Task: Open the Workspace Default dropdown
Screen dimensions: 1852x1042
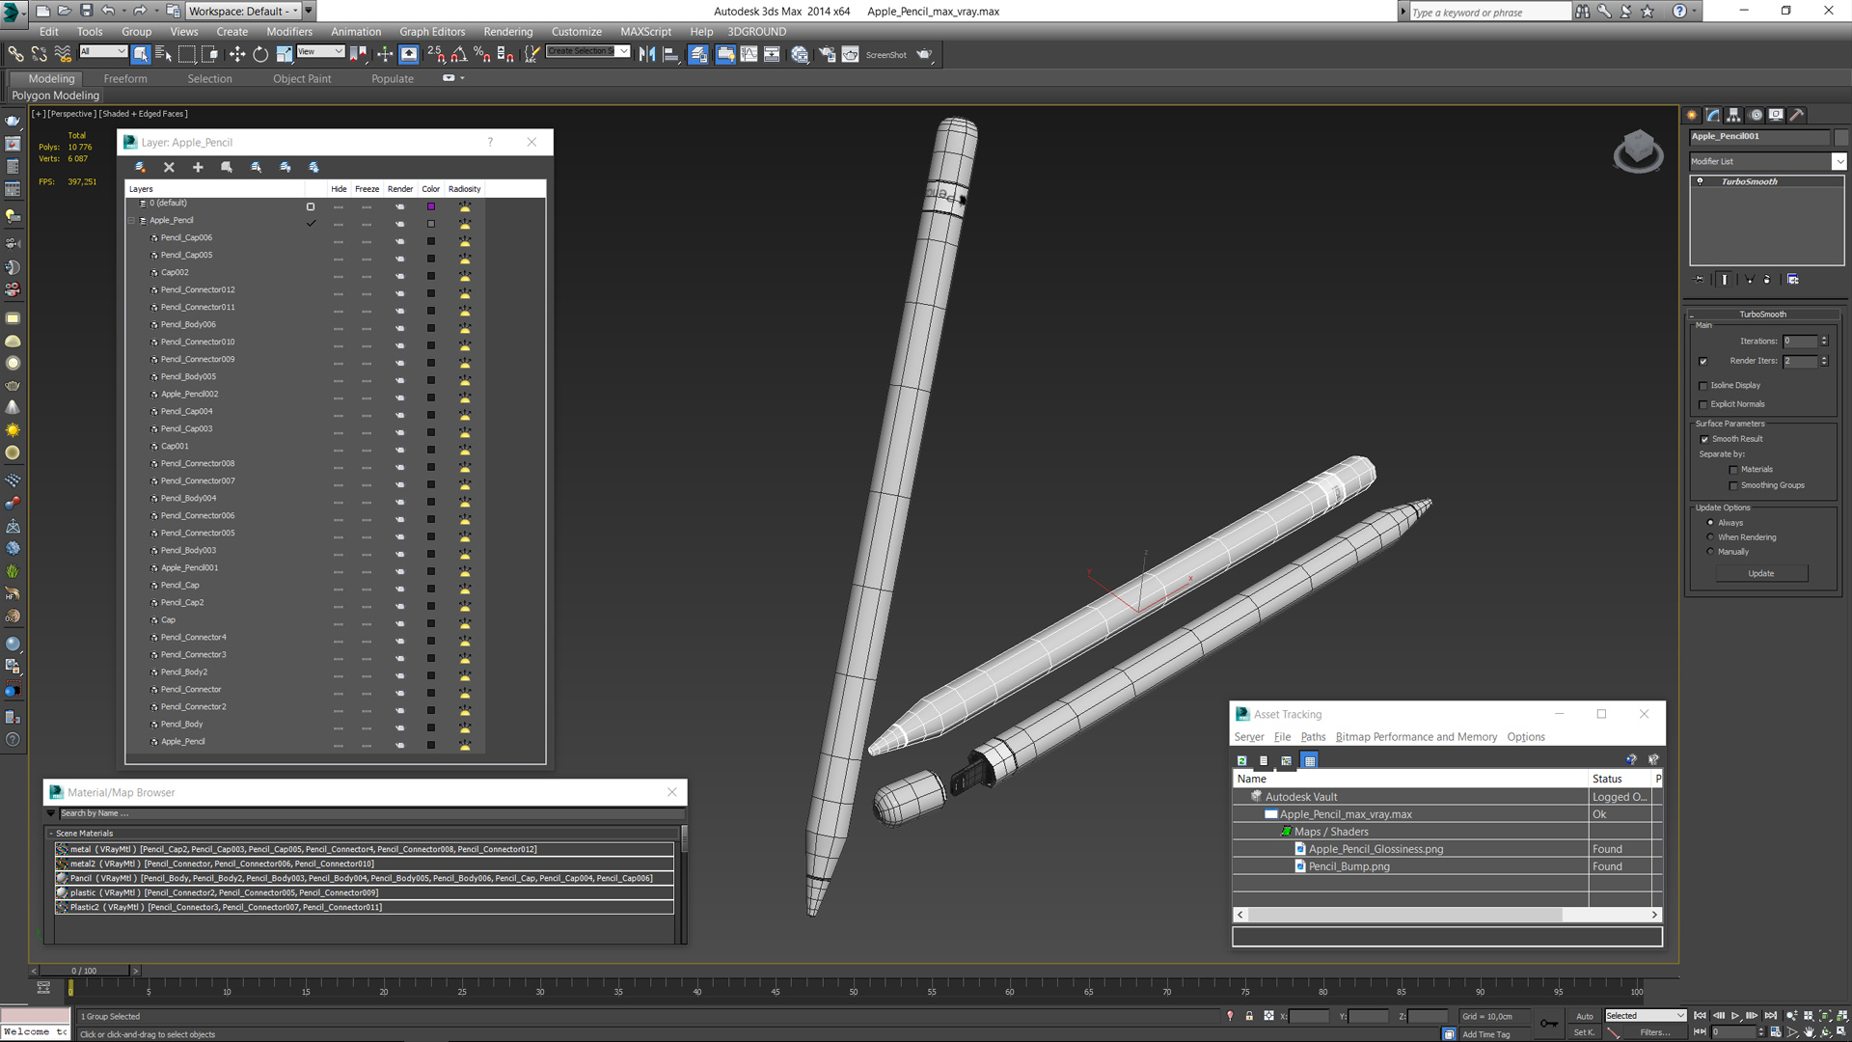Action: (x=242, y=11)
